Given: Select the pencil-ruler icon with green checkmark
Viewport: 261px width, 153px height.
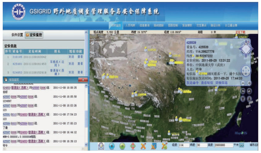Looking at the screenshot, I should click(x=164, y=146).
